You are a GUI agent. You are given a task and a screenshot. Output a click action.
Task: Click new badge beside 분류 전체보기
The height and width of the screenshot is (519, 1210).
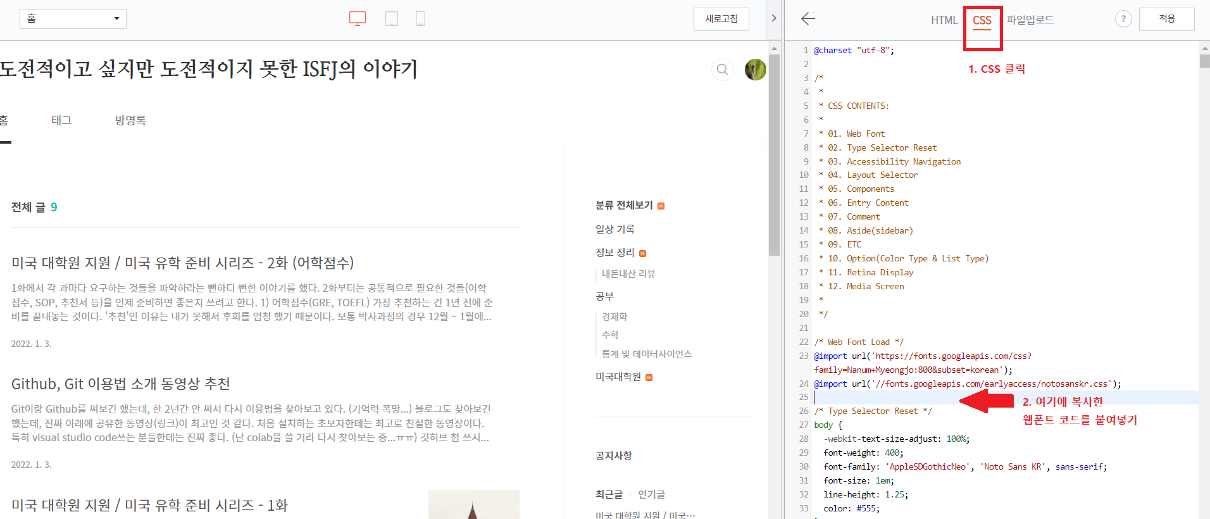tap(661, 206)
